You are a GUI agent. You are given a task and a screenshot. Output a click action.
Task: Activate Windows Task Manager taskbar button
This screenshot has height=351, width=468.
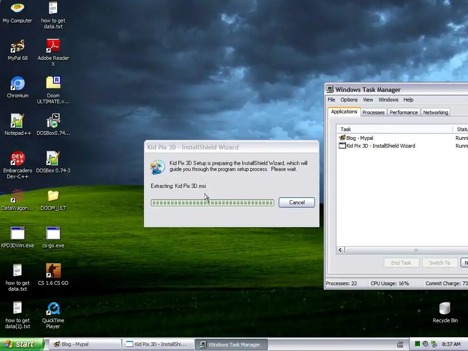point(232,344)
